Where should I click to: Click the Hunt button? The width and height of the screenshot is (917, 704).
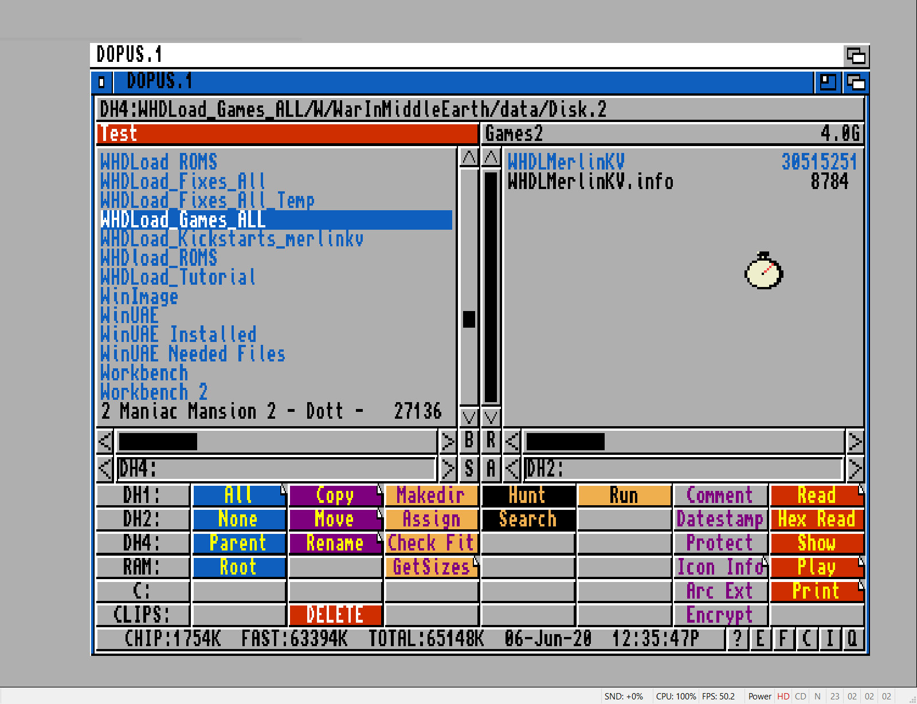click(x=528, y=495)
